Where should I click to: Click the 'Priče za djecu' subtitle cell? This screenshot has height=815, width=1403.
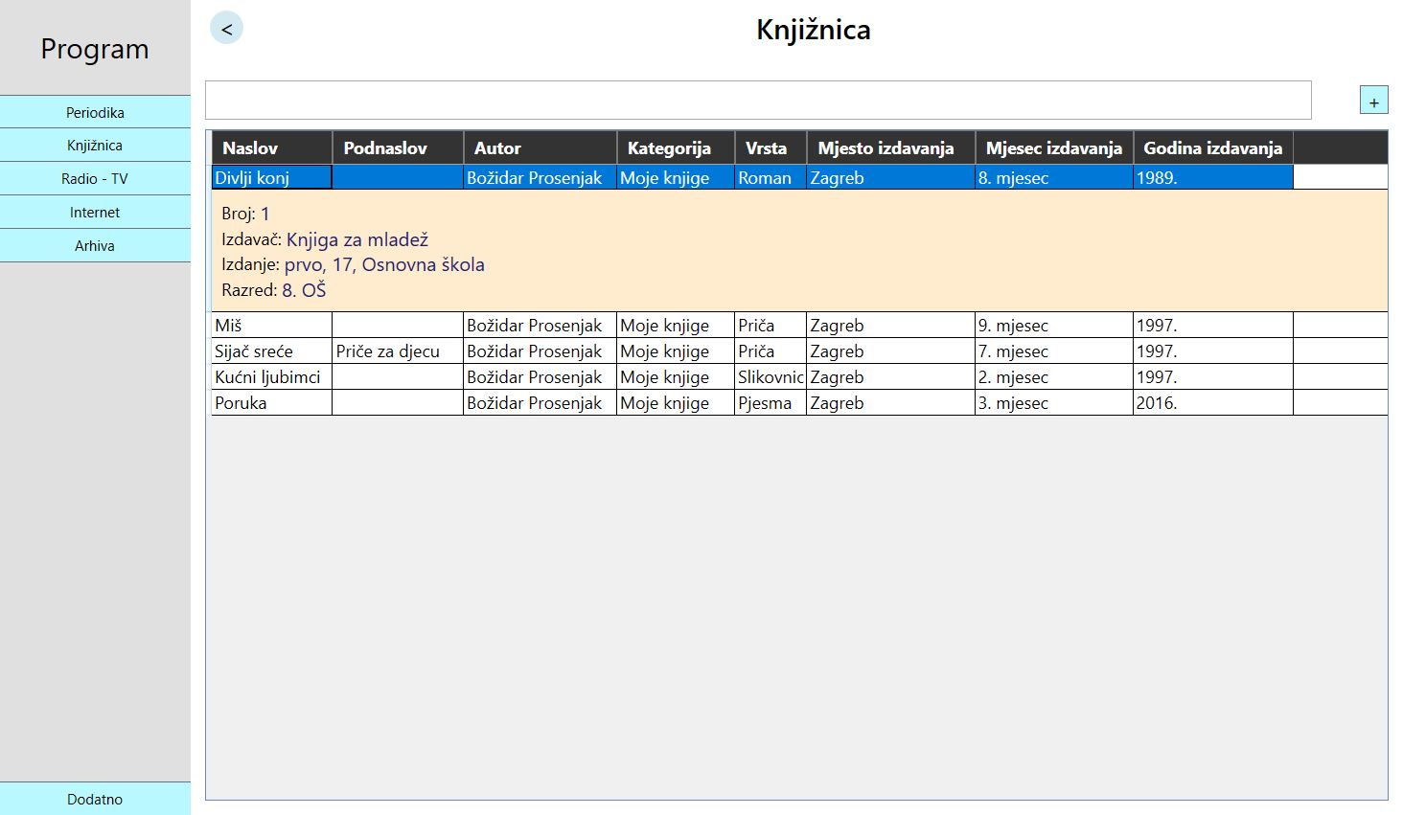tap(398, 351)
